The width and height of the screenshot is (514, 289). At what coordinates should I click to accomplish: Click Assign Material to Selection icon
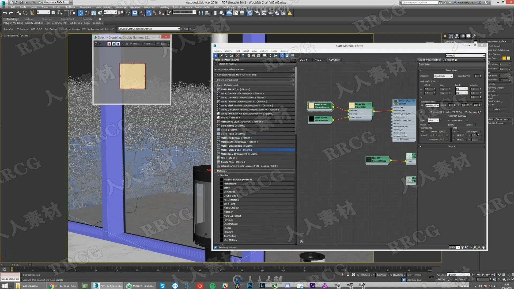[x=232, y=55]
